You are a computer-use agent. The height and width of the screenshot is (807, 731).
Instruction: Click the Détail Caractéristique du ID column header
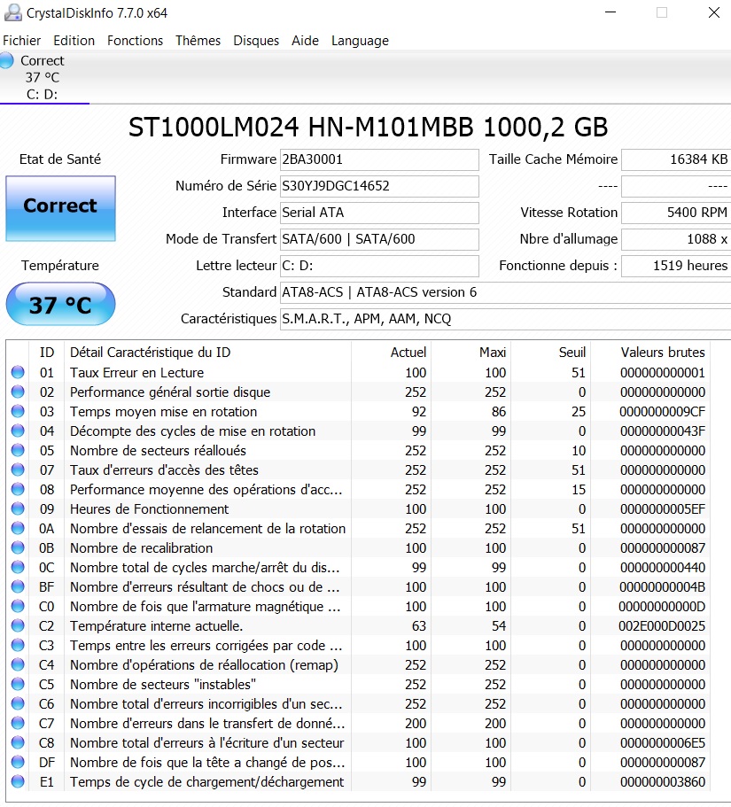[x=208, y=353]
